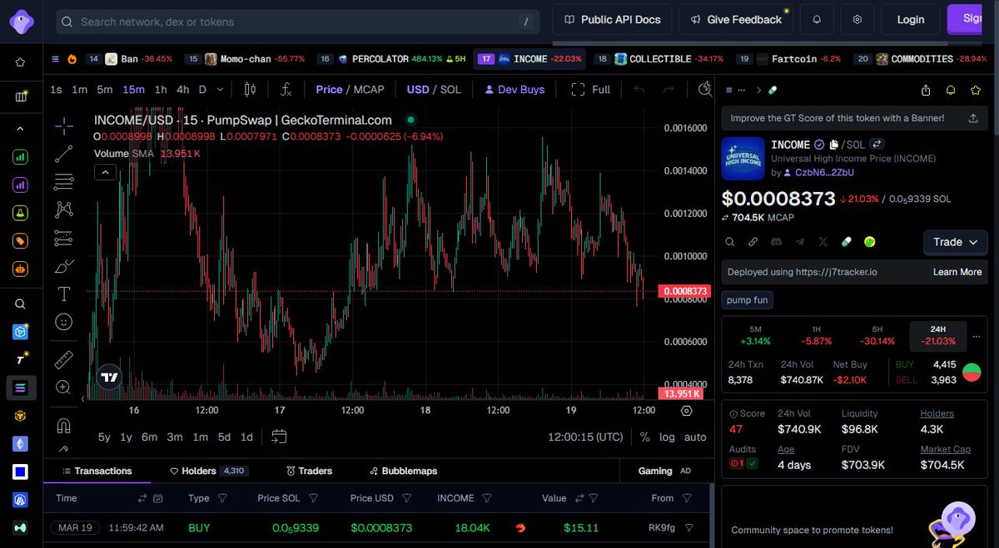Switch chart currency to USD

click(418, 89)
